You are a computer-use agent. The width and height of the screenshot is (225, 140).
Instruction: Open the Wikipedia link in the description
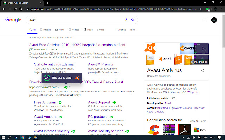point(193,92)
